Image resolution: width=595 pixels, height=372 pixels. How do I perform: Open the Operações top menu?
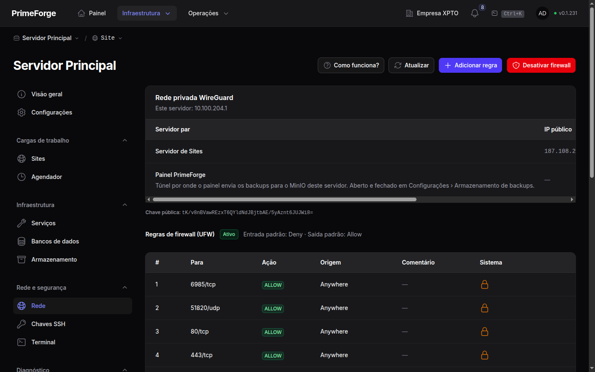pos(208,13)
